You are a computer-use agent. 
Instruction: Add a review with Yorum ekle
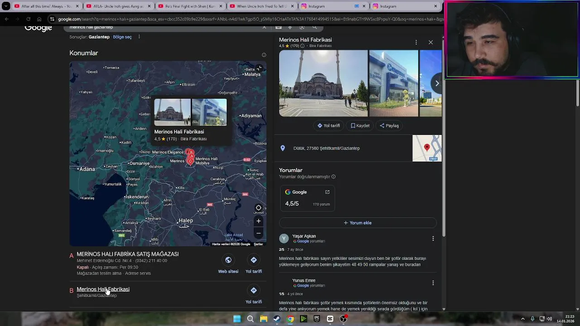pyautogui.click(x=358, y=223)
